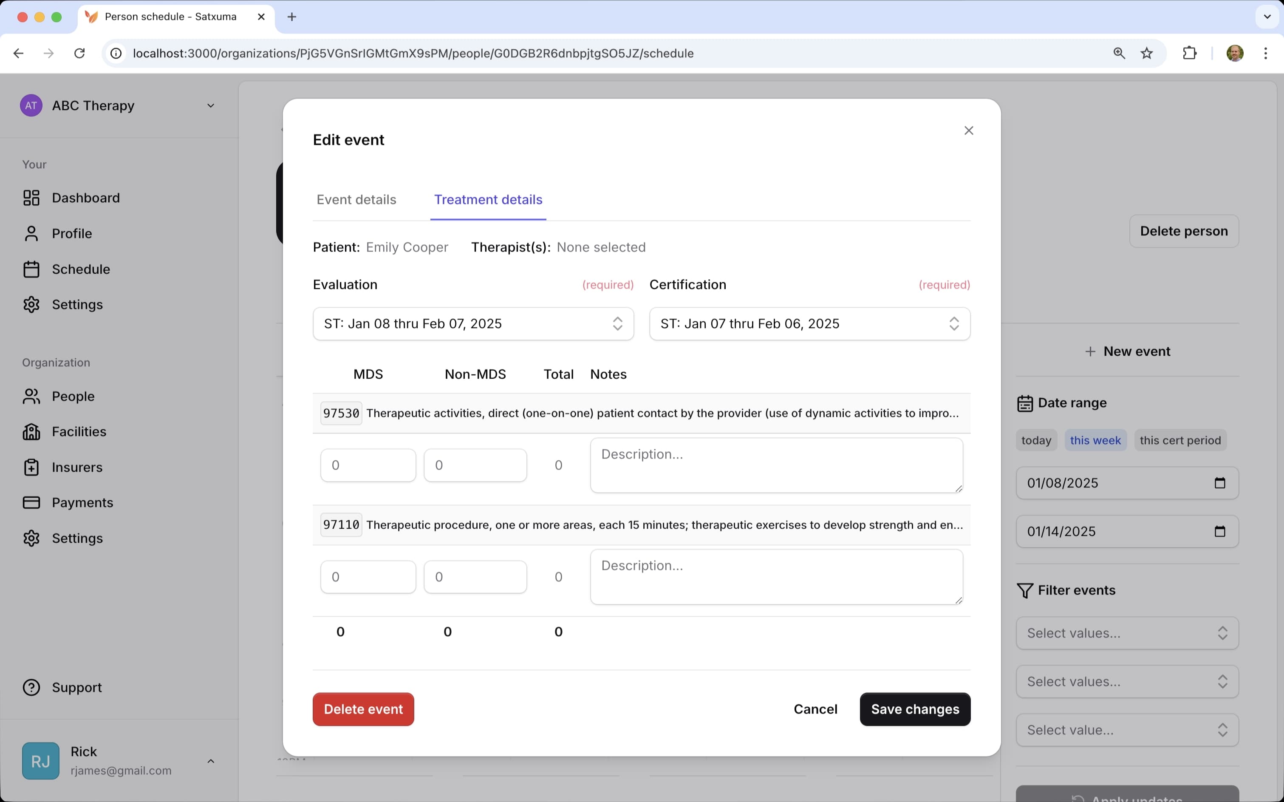Open calendar picker for 01/14/2025 date
The height and width of the screenshot is (802, 1284).
tap(1220, 531)
